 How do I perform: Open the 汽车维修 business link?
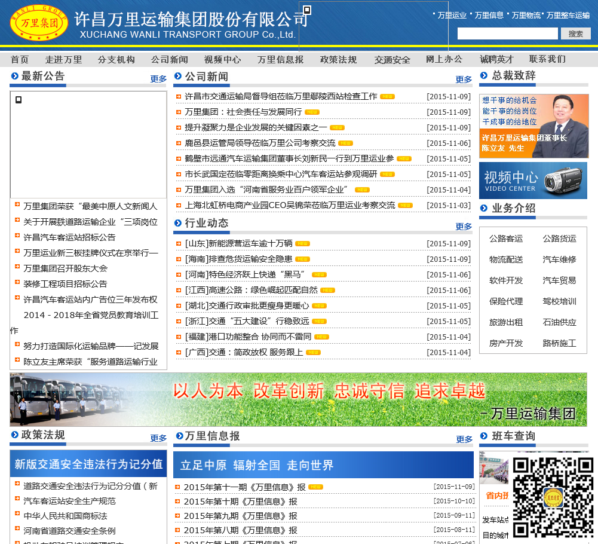tap(560, 259)
